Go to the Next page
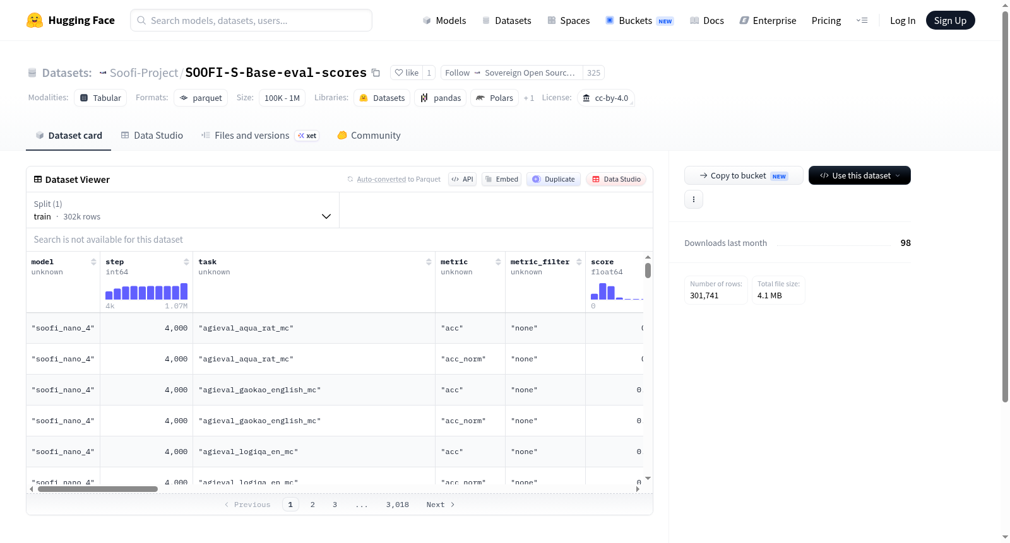 point(441,505)
